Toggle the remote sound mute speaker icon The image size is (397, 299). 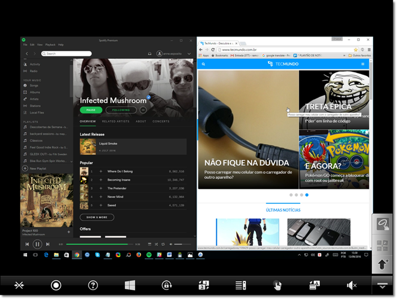[x=352, y=286]
